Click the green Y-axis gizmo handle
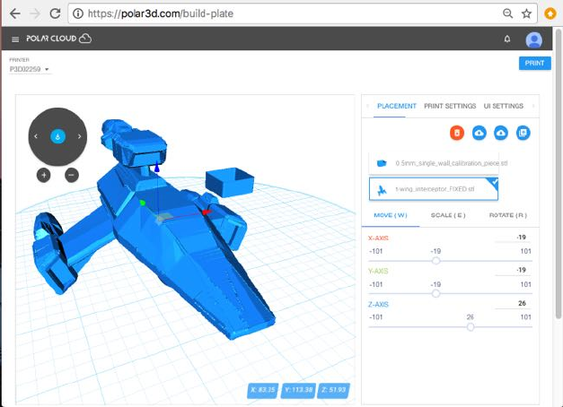Image resolution: width=563 pixels, height=407 pixels. point(143,203)
